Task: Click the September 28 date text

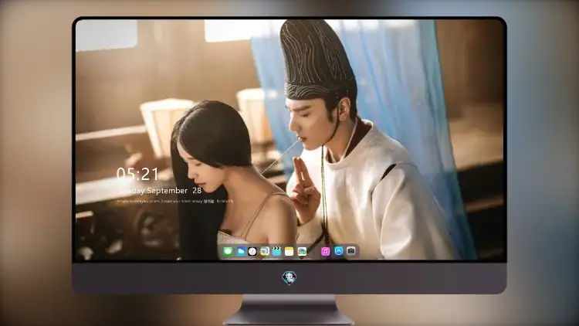Action: point(174,191)
